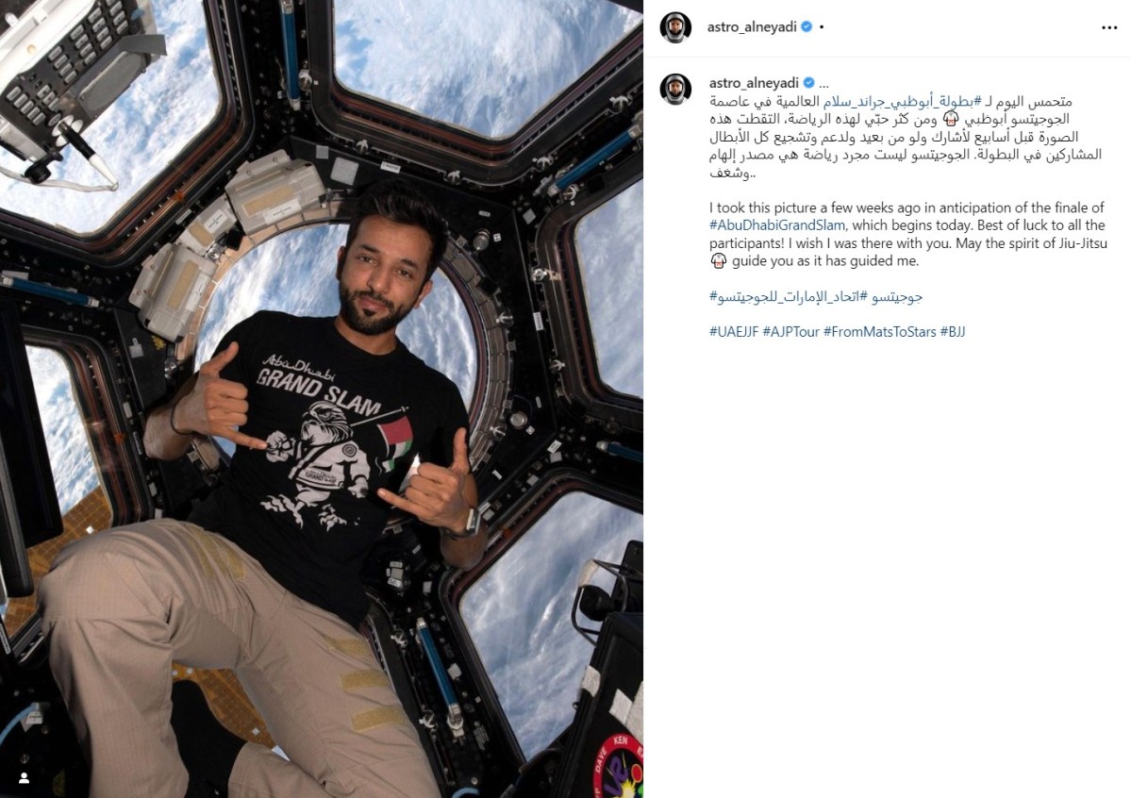The width and height of the screenshot is (1131, 798).
Task: Open astro_alneyadi username in caption
Action: tap(754, 83)
